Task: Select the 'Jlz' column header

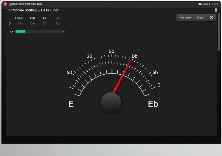Action: point(58,18)
